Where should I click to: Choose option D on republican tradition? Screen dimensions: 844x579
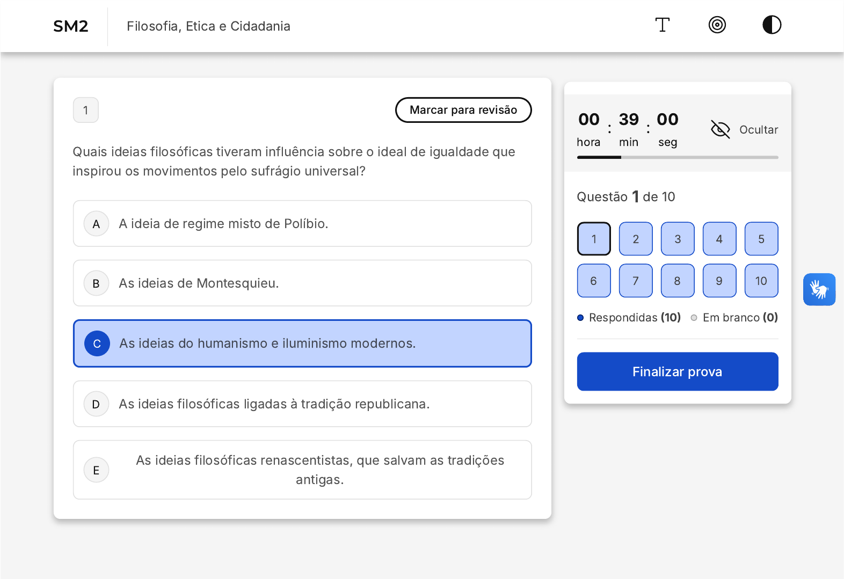302,404
